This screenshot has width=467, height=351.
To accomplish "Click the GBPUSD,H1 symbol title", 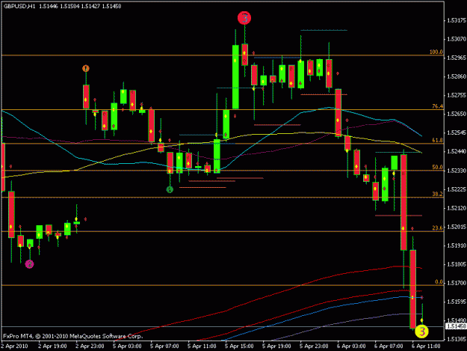I will tap(19, 6).
